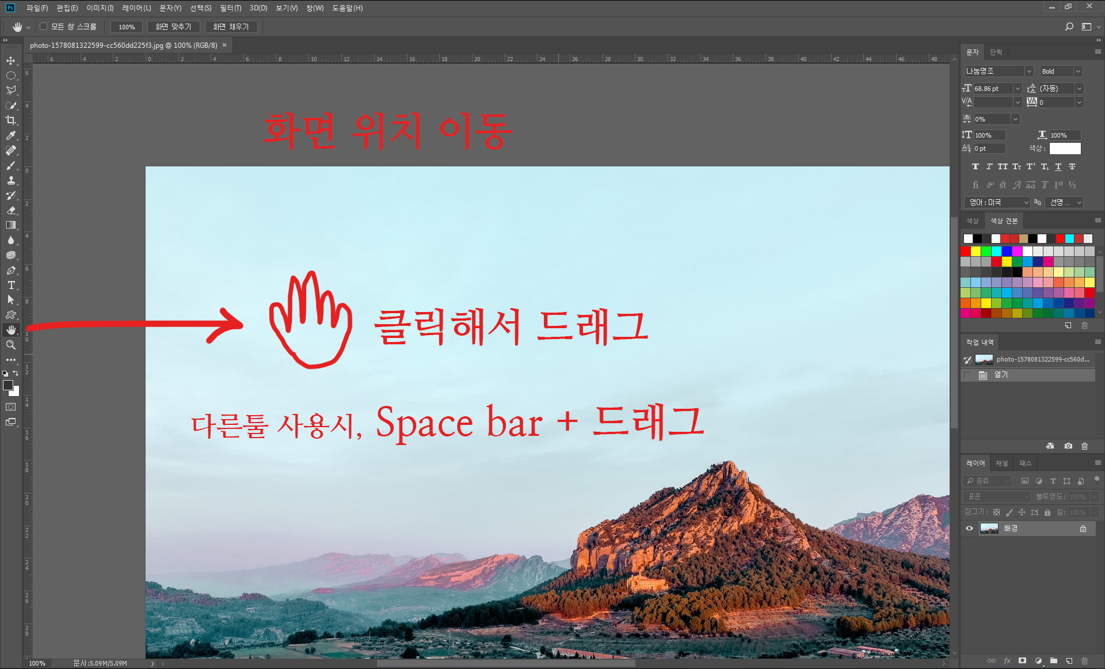Screen dimensions: 1105x669
Task: Expand the 영어: 미국 language dropdown
Action: (1026, 203)
